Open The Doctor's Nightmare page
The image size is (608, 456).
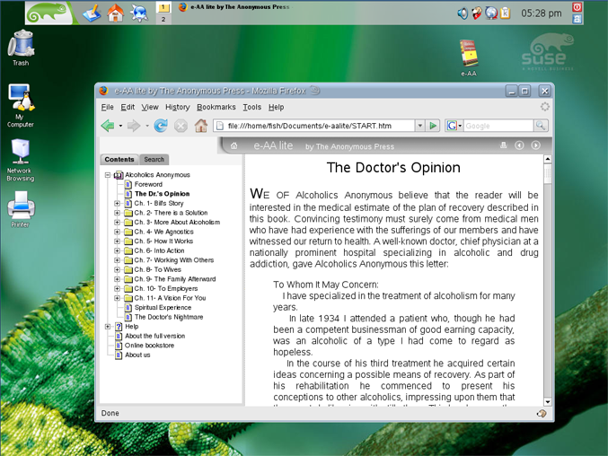coord(169,317)
